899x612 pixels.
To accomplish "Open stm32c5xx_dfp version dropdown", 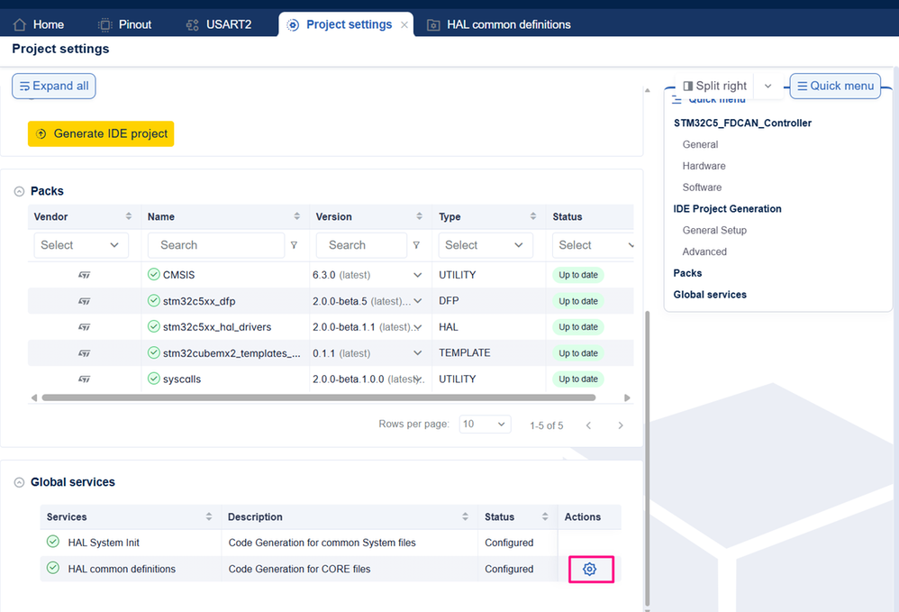I will pyautogui.click(x=417, y=301).
